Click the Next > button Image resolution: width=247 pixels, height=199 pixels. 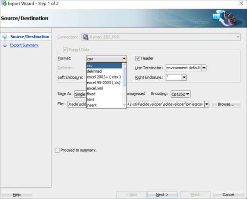(x=162, y=195)
